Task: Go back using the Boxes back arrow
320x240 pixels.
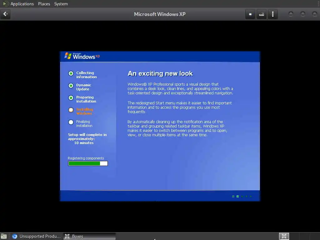Action: click(5, 14)
